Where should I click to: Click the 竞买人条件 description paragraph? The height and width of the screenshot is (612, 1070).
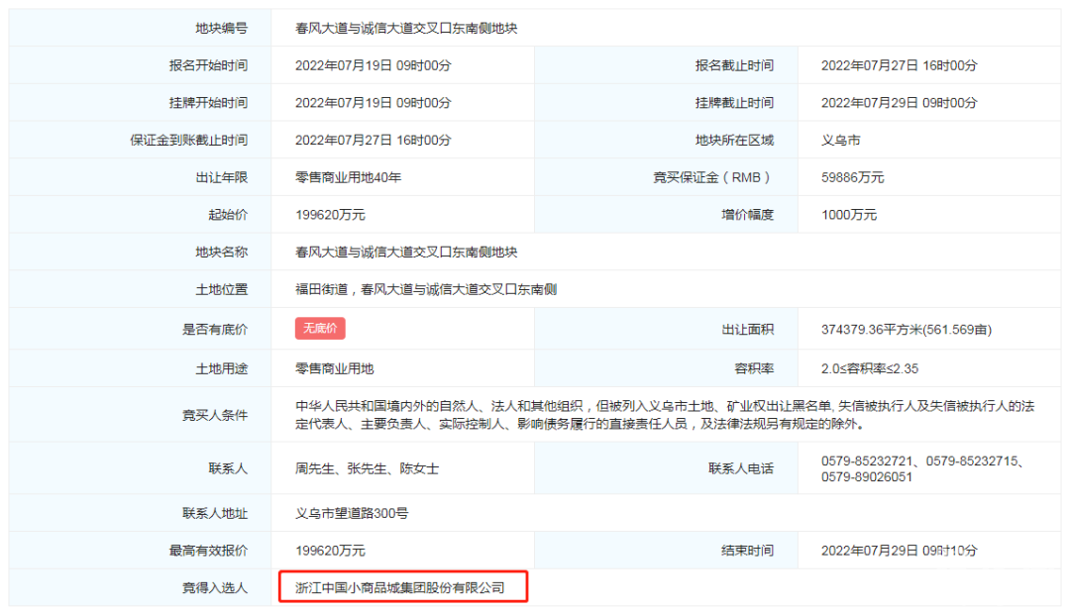pos(664,415)
